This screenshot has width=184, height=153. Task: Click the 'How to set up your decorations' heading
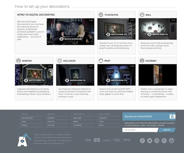tap(42, 6)
